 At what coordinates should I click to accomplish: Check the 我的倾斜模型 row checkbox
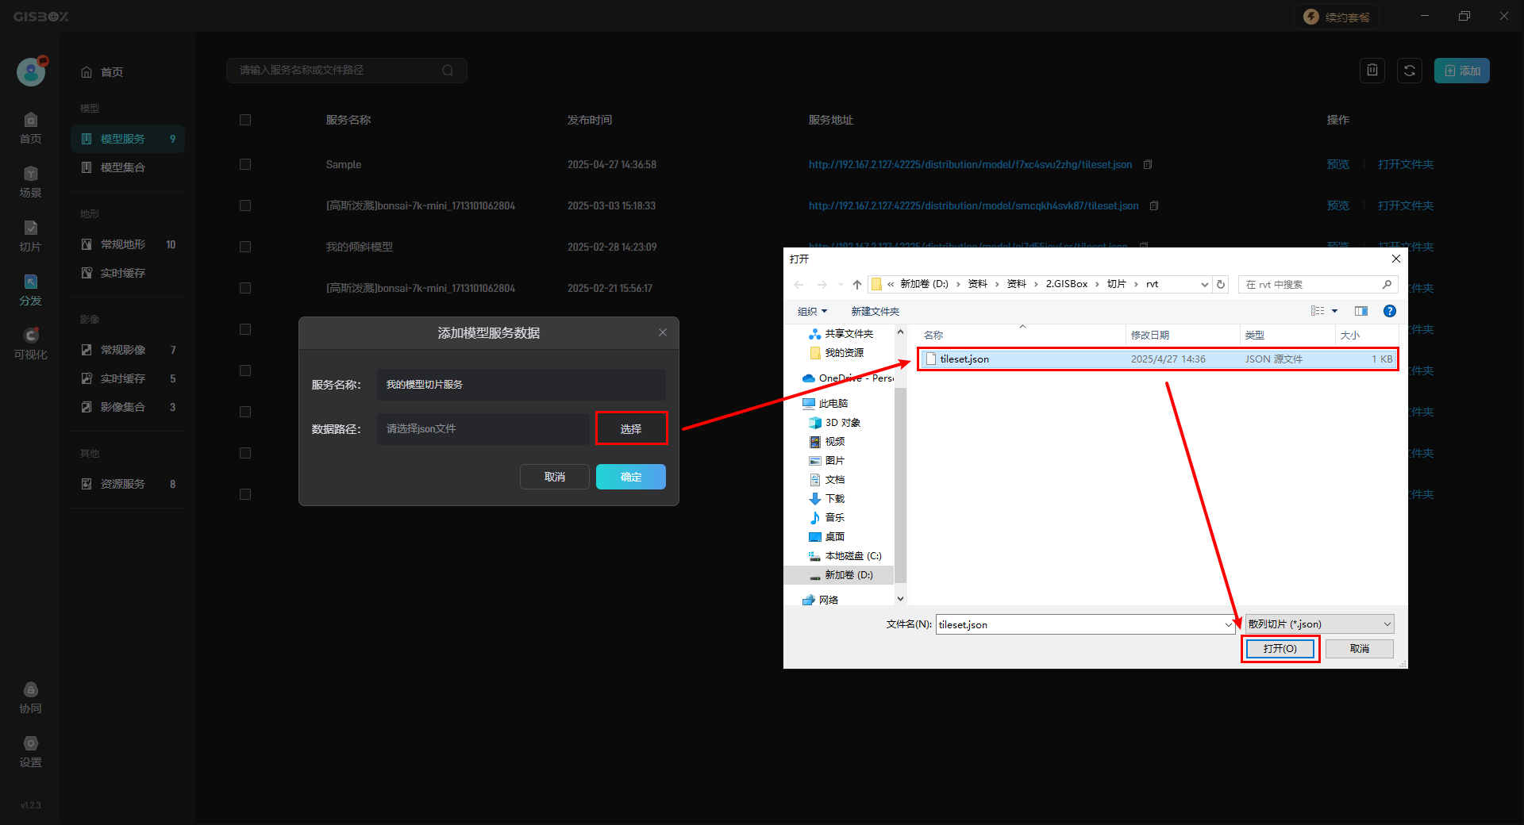tap(245, 247)
